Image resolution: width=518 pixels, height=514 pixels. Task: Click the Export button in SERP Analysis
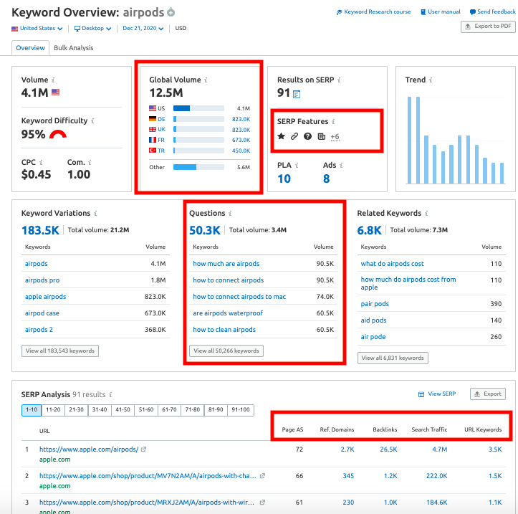pos(488,394)
